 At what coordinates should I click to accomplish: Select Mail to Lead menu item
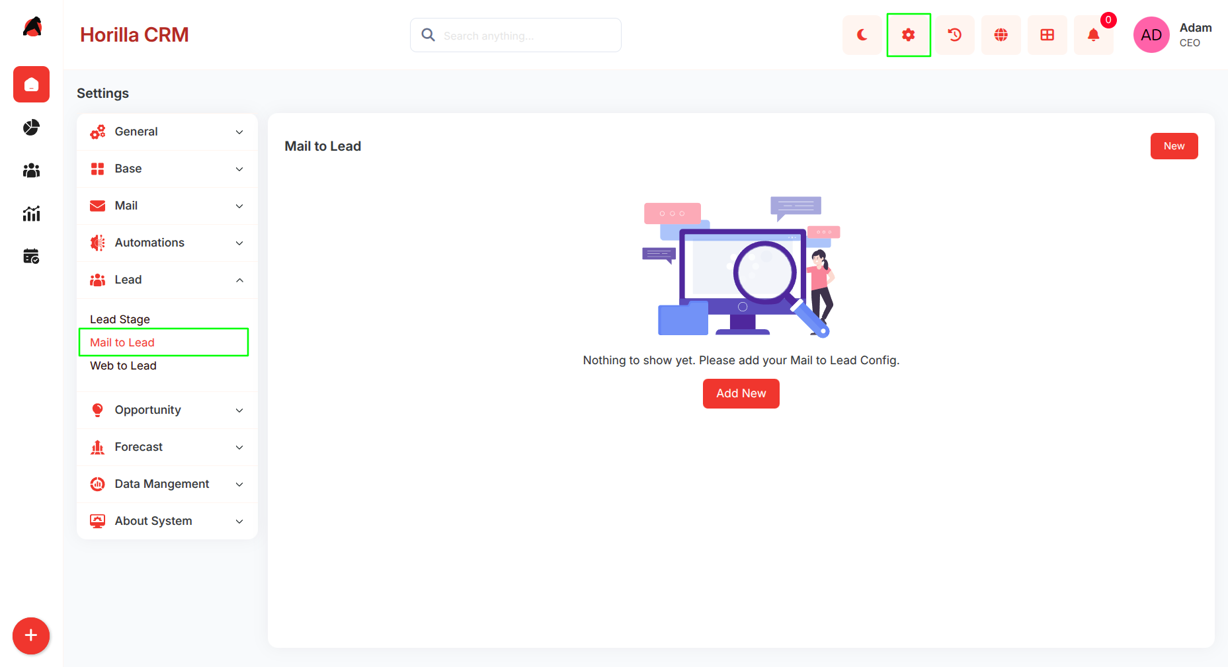click(x=122, y=342)
